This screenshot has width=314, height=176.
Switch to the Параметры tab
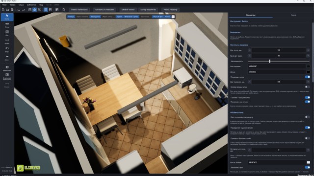point(251,15)
